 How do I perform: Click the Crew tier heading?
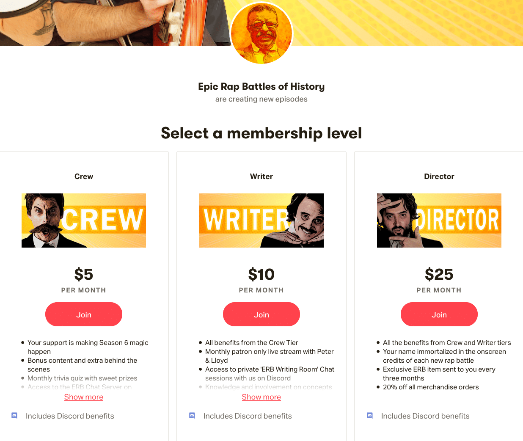coord(84,176)
